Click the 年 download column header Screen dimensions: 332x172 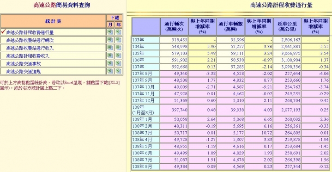pos(119,25)
